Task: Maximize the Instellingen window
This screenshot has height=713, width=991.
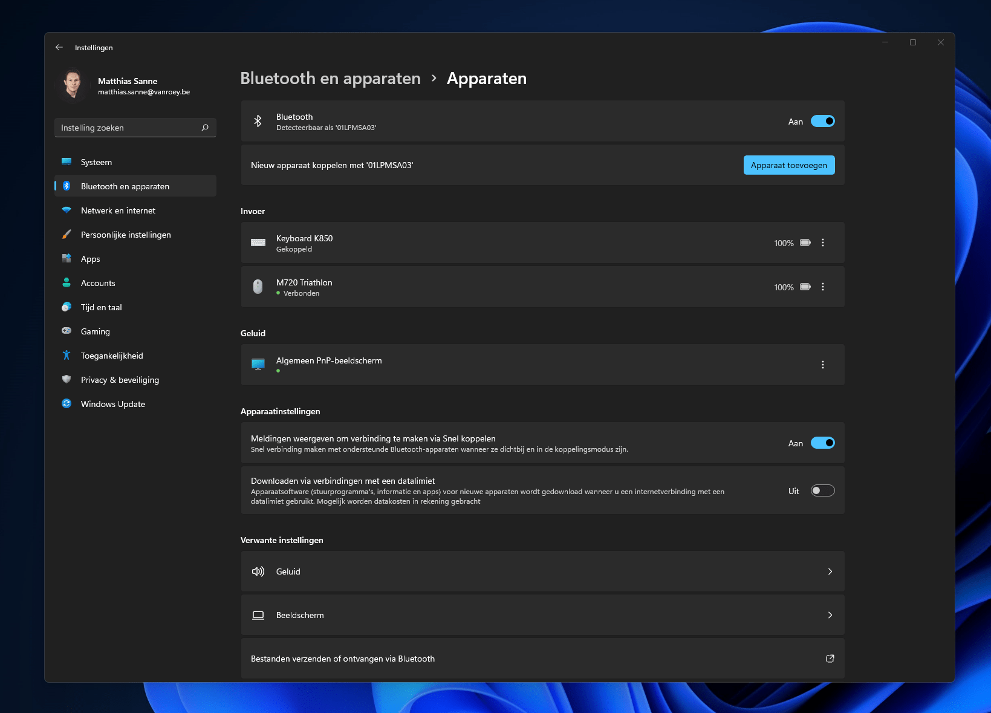Action: tap(913, 42)
